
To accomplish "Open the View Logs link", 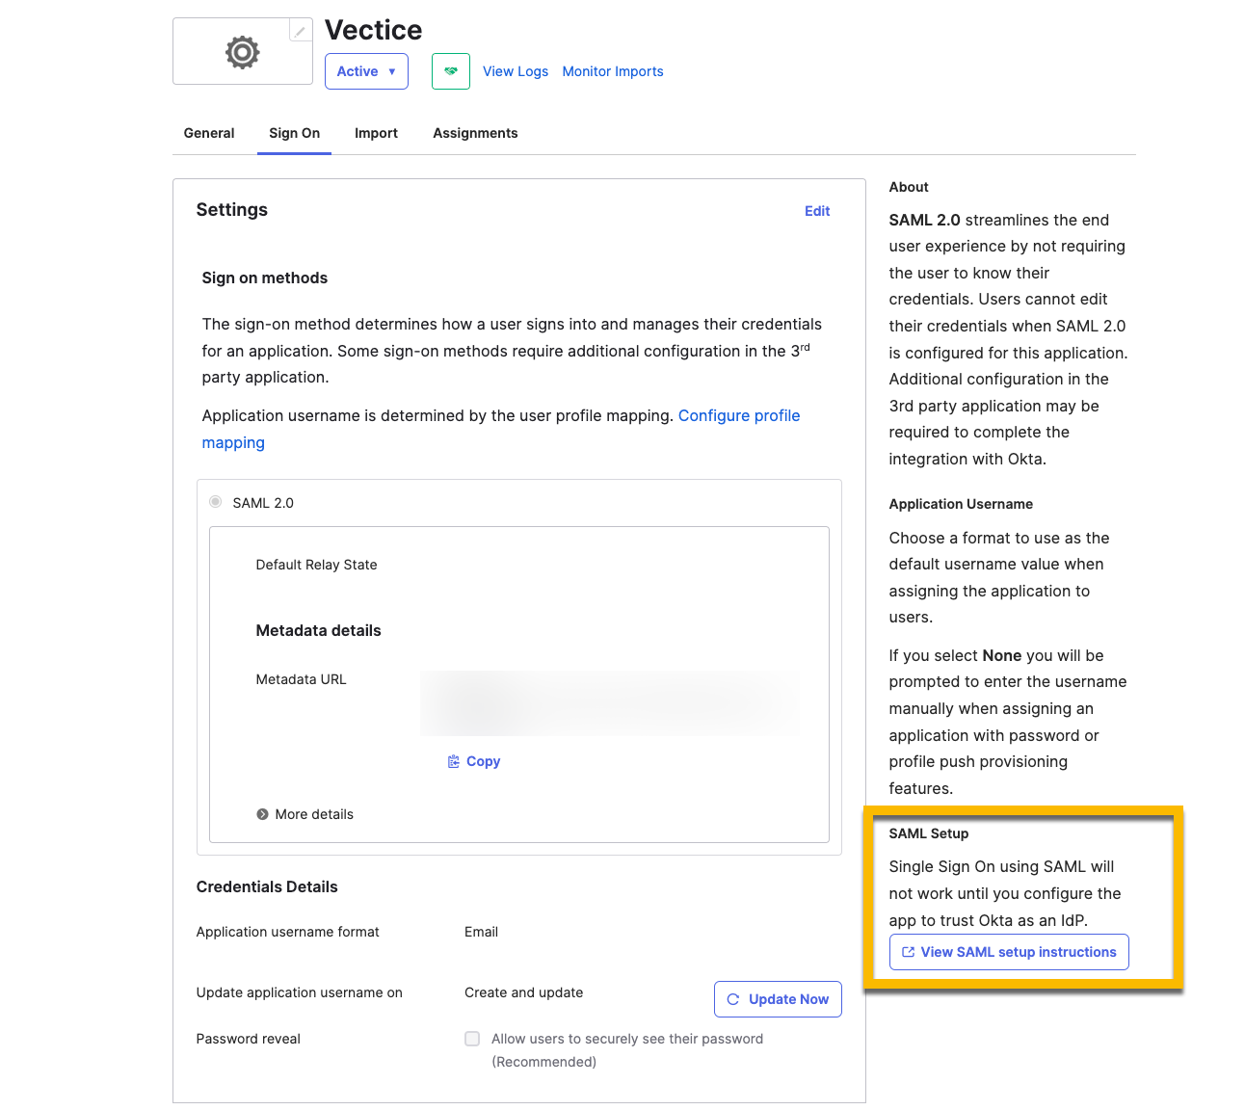I will (x=515, y=71).
